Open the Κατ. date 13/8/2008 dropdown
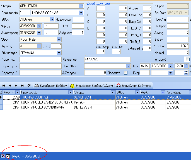The height and width of the screenshot is (160, 191). pyautogui.click(x=171, y=66)
